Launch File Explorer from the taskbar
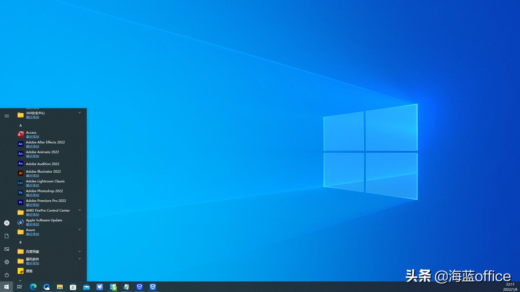 click(60, 287)
